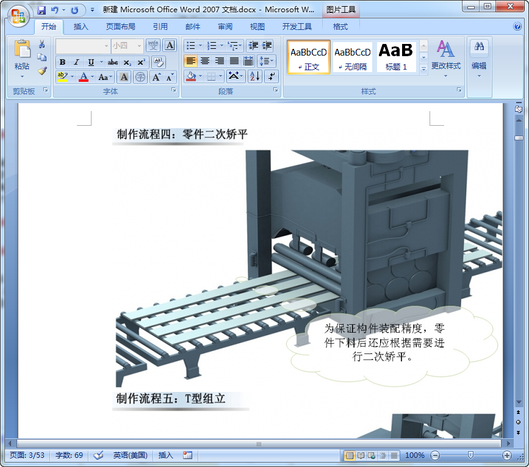Viewport: 529px width, 467px height.
Task: Open the Paragraph dialog launcher
Action: [x=276, y=90]
